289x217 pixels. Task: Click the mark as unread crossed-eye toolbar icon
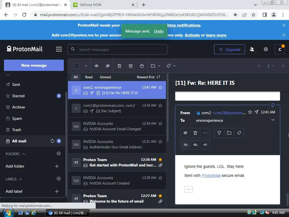click(x=108, y=66)
